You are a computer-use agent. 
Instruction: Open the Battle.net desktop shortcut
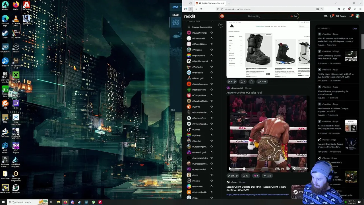tap(5, 62)
